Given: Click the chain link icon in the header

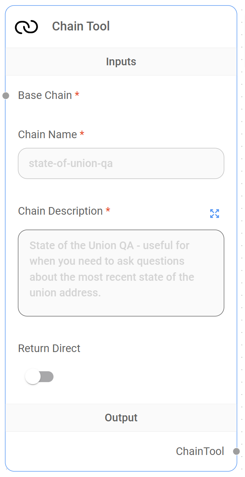Looking at the screenshot, I should click(x=26, y=26).
